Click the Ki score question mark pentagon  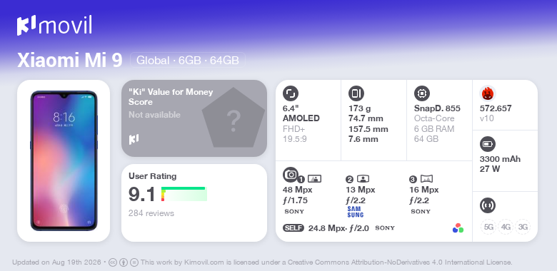click(x=234, y=118)
